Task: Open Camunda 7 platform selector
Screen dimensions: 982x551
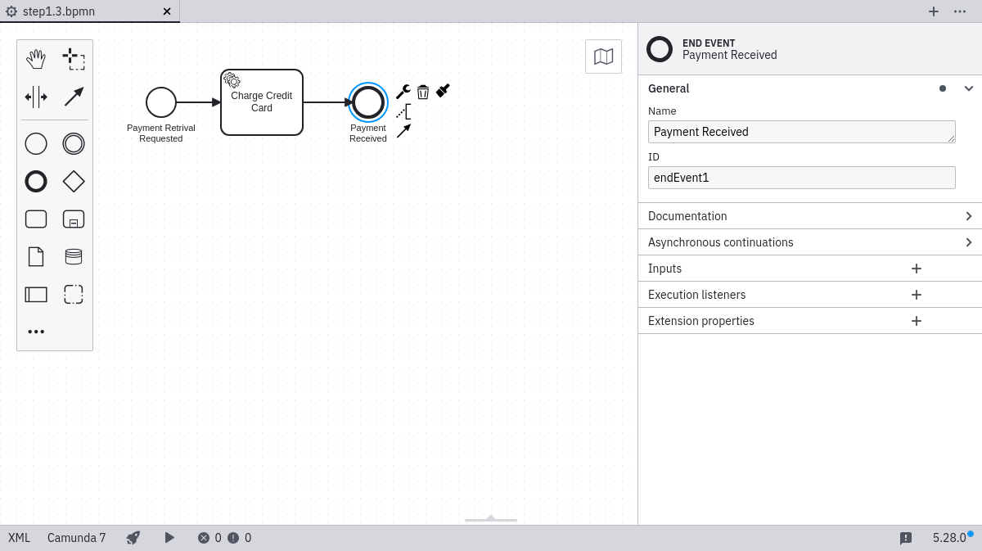Action: coord(77,538)
